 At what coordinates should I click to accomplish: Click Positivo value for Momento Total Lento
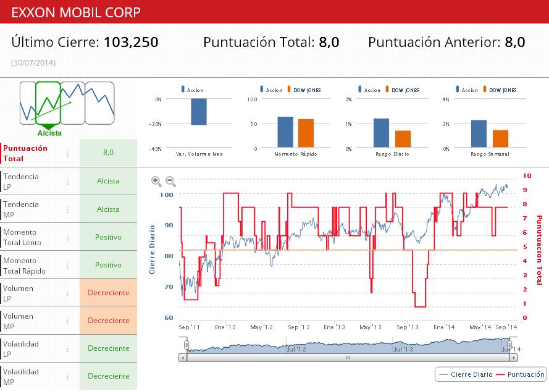tap(108, 237)
